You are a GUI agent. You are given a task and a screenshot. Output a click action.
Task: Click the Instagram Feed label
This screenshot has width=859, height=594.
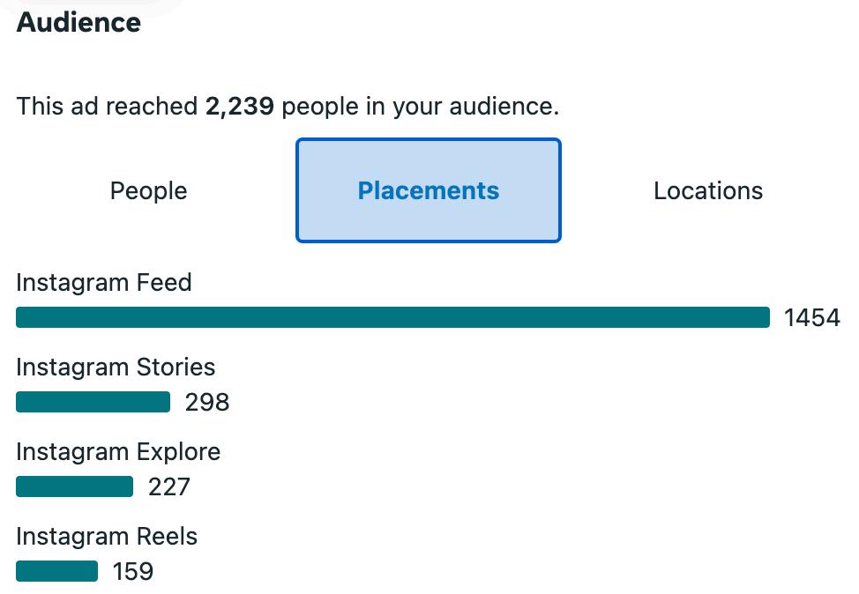click(103, 283)
